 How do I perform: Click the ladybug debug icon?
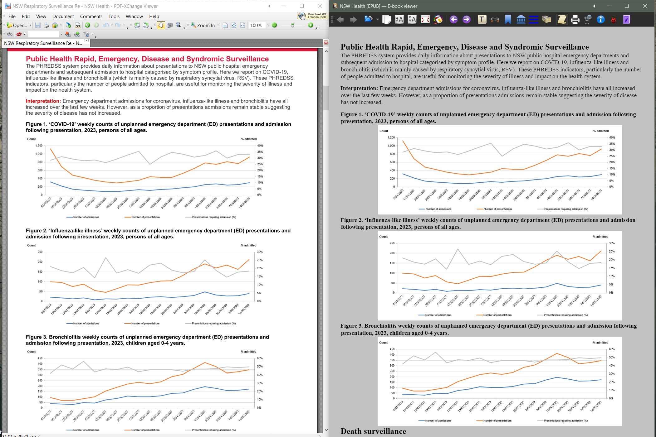[x=614, y=20]
